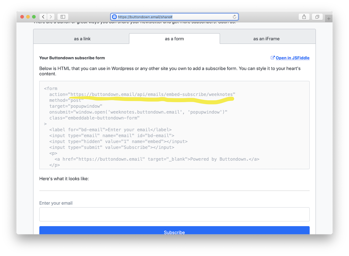This screenshot has height=256, width=349.
Task: Switch to the 'as a link' tab
Action: tap(82, 39)
